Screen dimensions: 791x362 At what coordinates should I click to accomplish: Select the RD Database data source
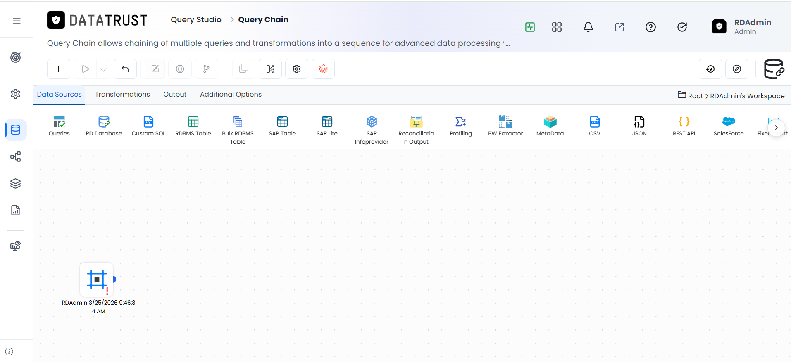click(104, 126)
